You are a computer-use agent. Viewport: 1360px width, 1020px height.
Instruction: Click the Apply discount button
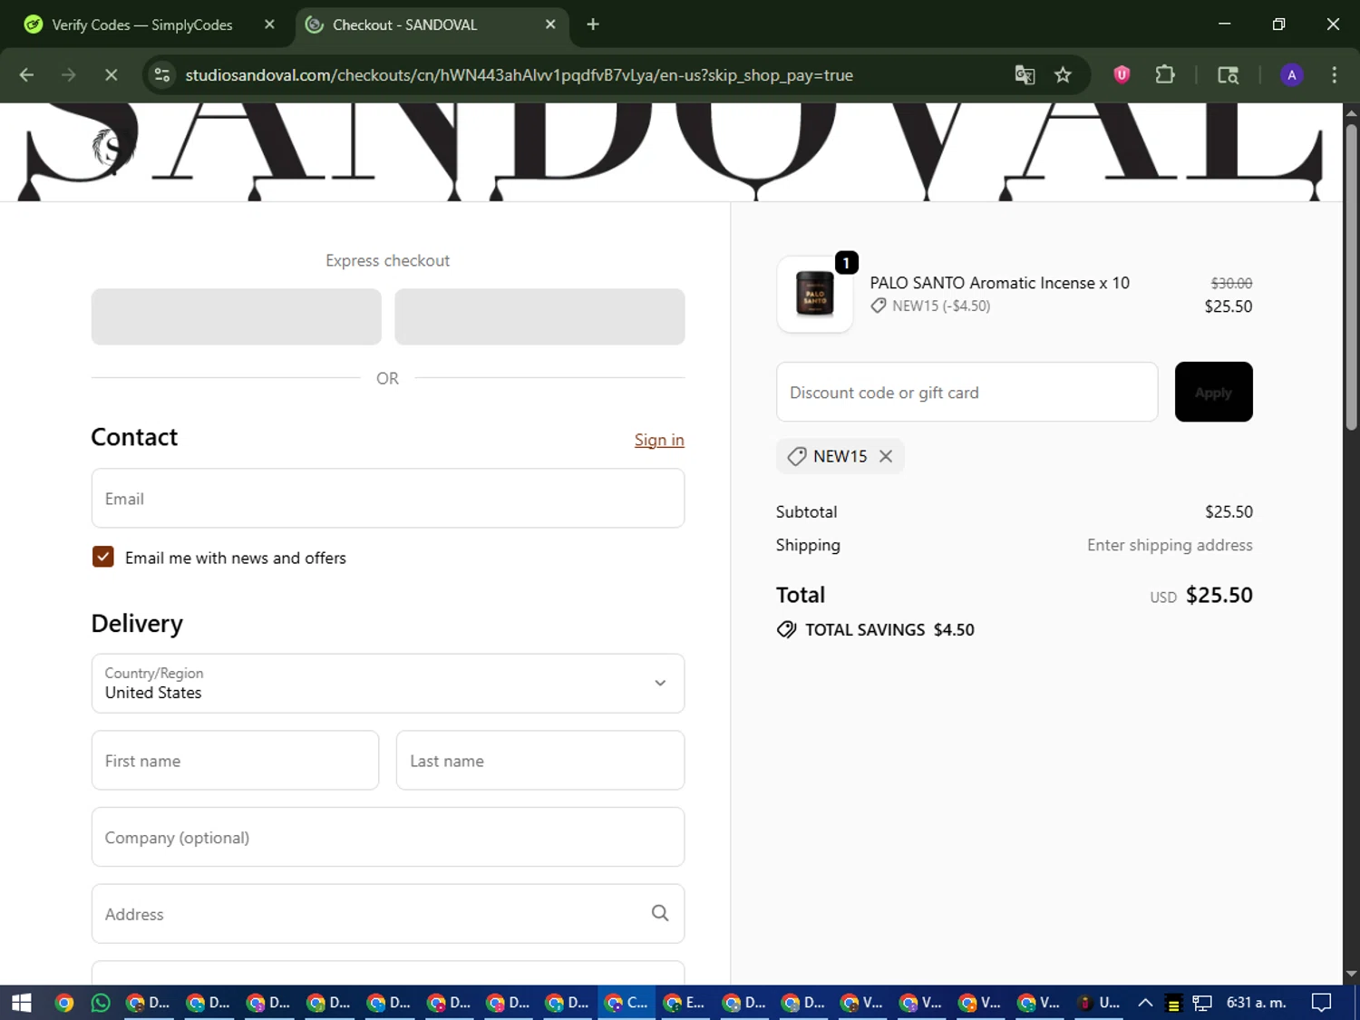coord(1213,392)
